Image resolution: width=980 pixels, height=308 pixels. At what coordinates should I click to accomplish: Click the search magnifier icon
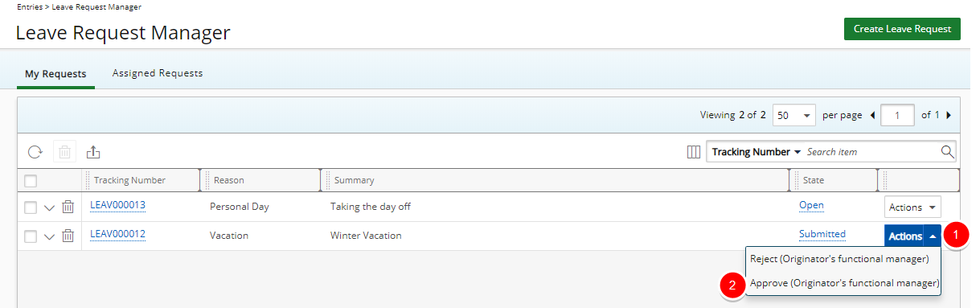(948, 151)
